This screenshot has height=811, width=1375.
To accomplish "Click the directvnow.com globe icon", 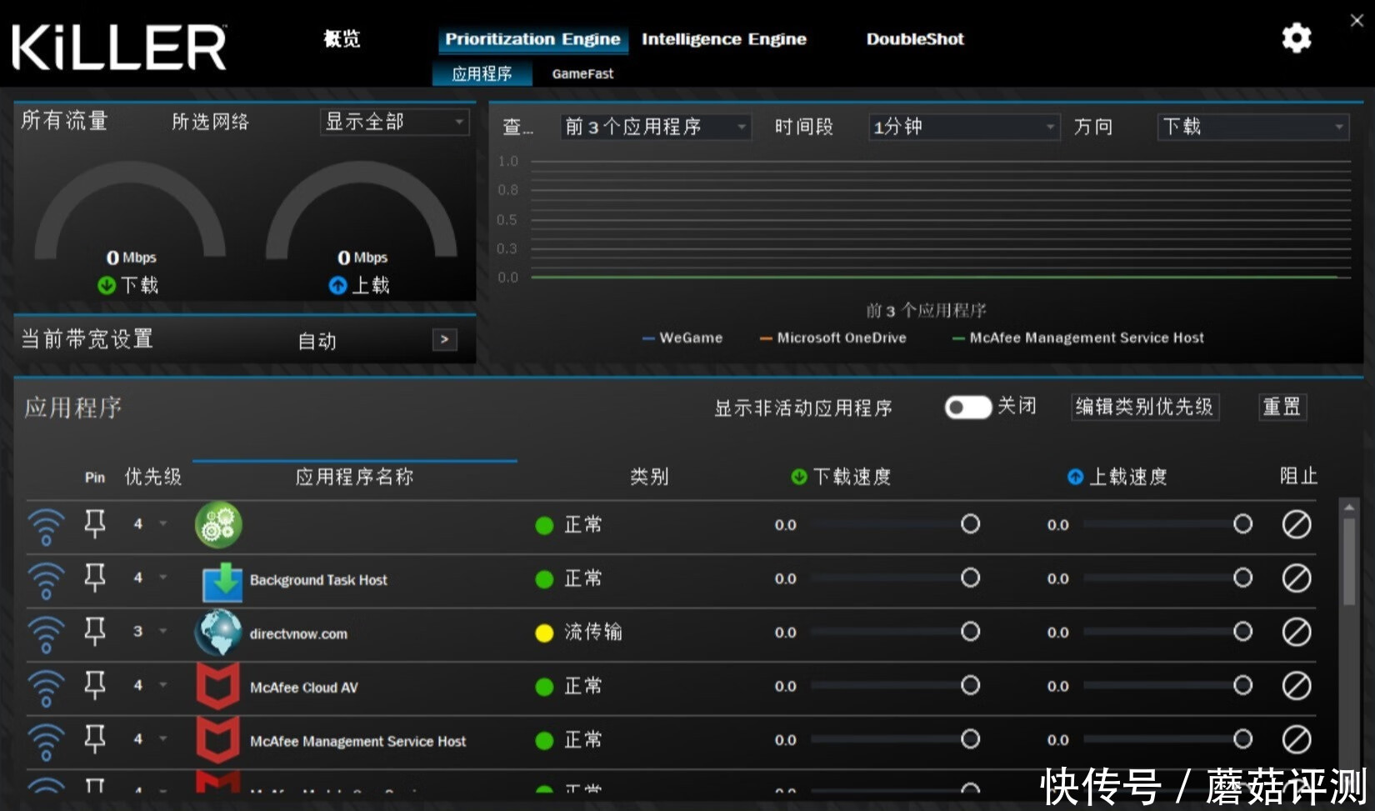I will (218, 633).
